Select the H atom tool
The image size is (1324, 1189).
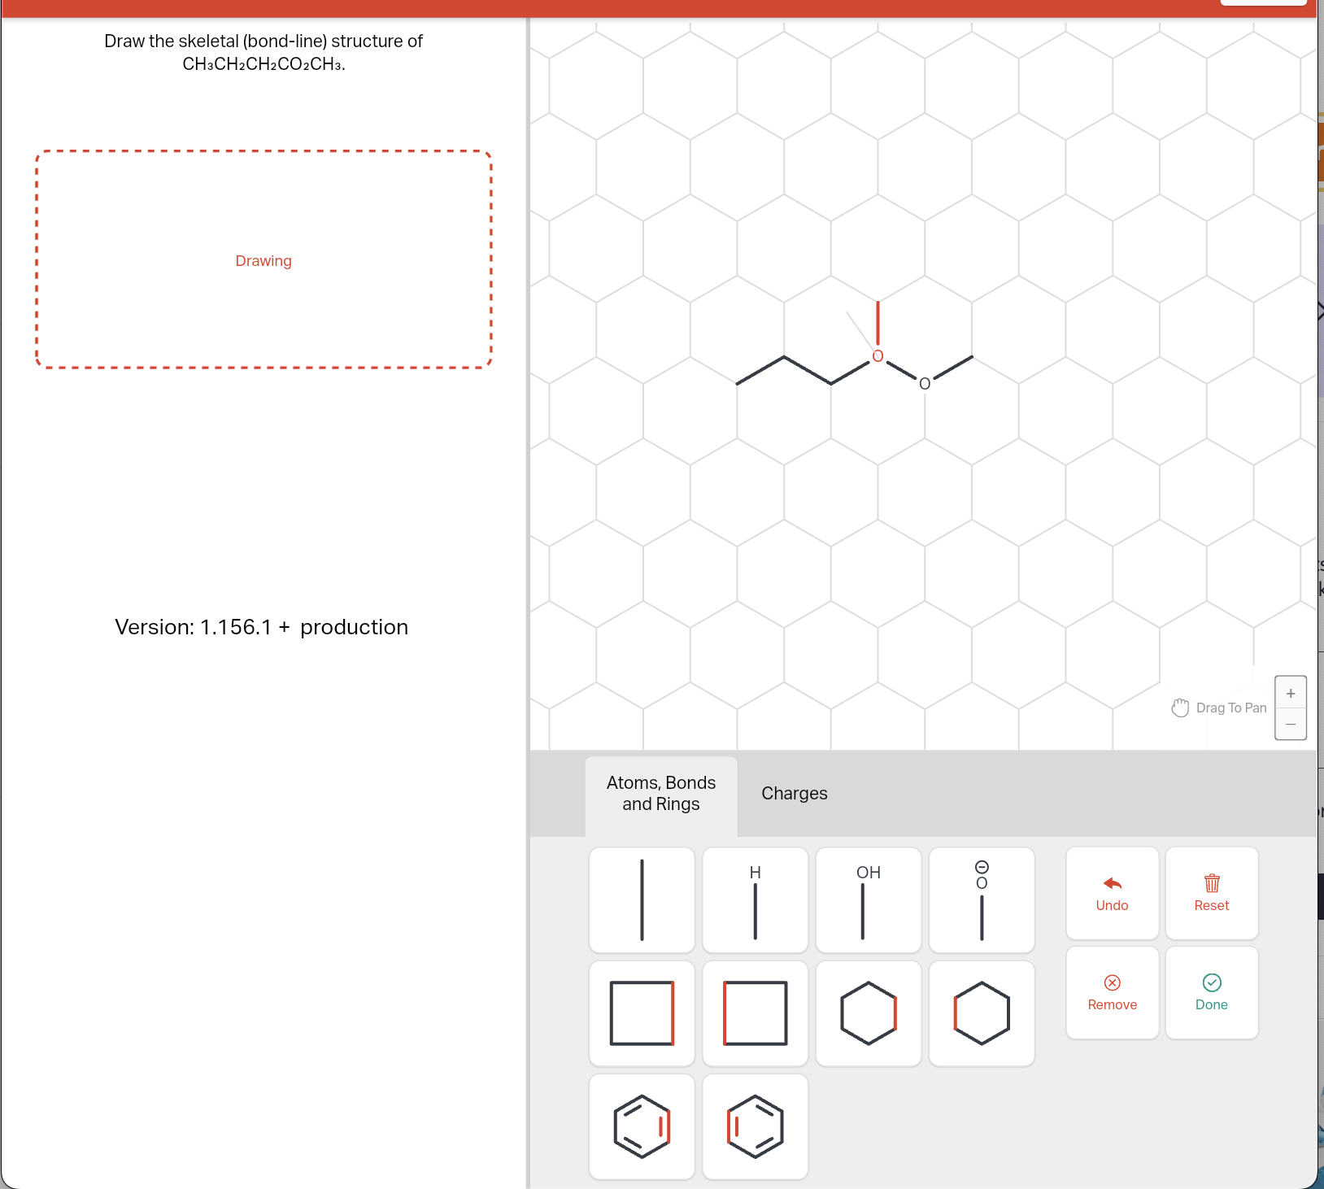755,900
